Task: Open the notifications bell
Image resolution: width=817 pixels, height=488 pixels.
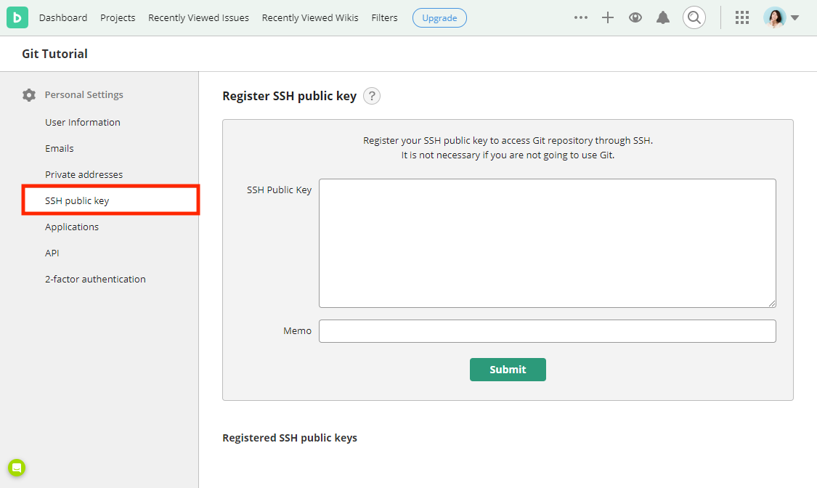Action: tap(663, 17)
